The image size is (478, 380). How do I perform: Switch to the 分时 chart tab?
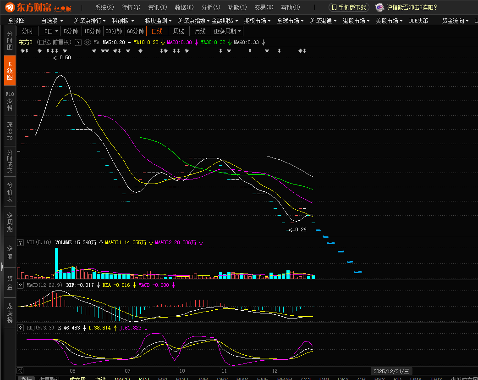[x=27, y=31]
